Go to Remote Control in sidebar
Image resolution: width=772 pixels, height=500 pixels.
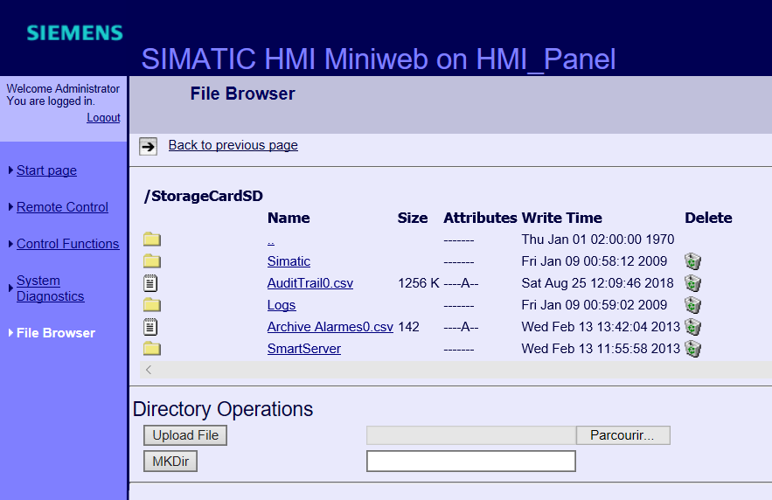tap(62, 207)
